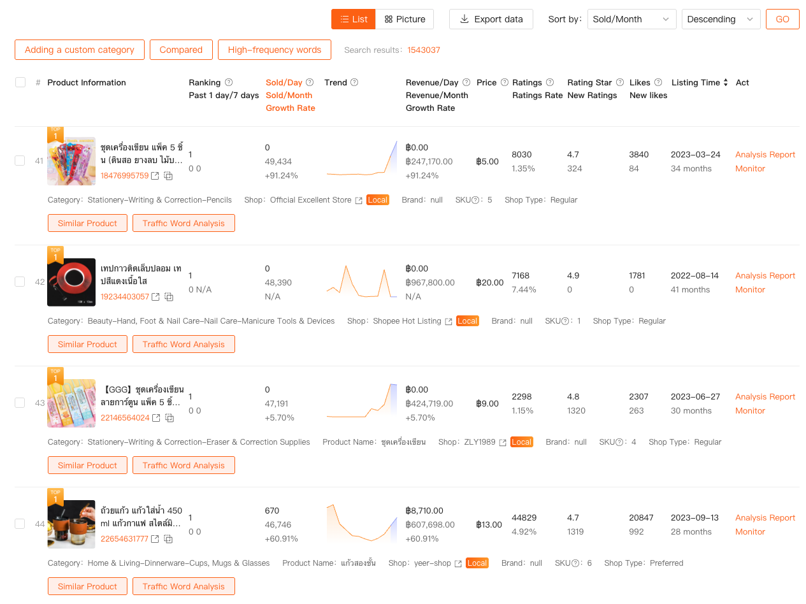
Task: Switch to Picture view mode
Action: coord(405,19)
